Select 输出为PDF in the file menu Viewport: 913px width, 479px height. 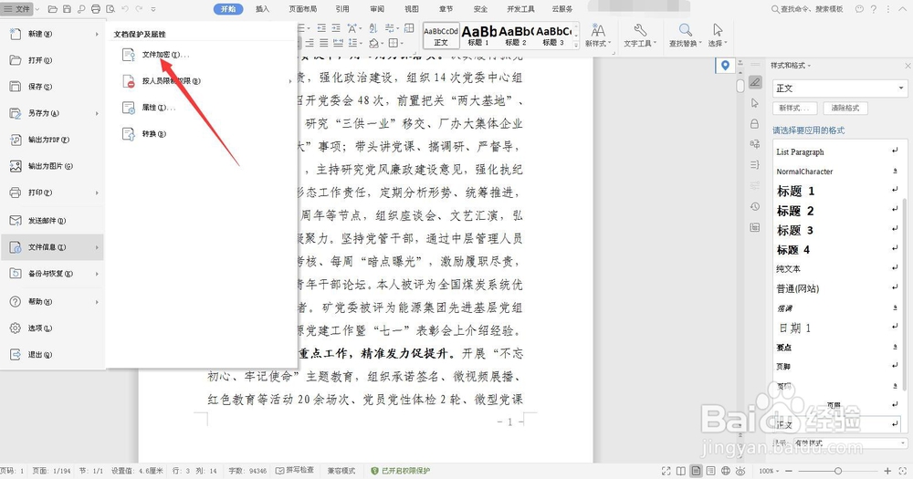[x=52, y=140]
